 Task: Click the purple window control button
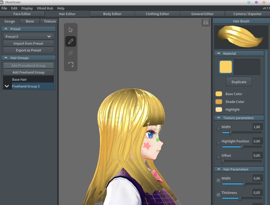[x=256, y=2]
